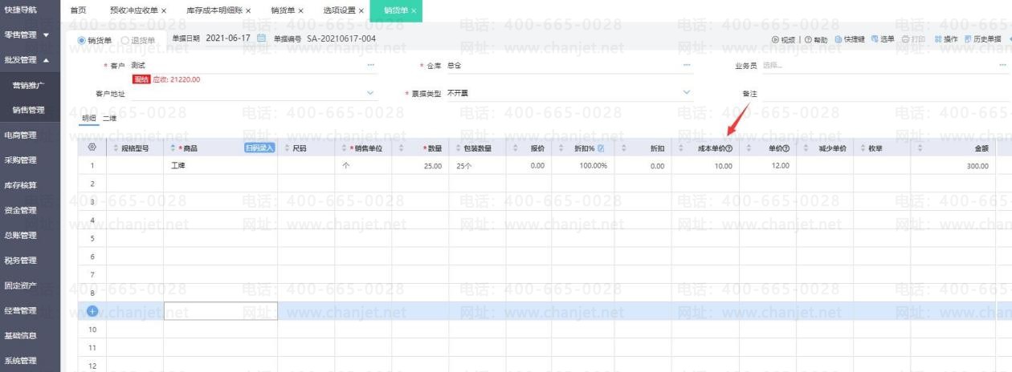Image resolution: width=1012 pixels, height=372 pixels.
Task: Click the help icon beside 单价
Action: coord(786,148)
